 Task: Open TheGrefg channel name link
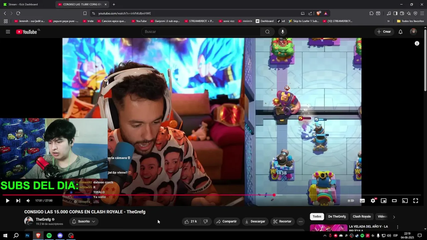(x=43, y=219)
